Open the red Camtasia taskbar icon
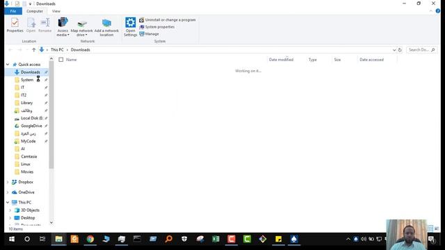 pos(232,239)
